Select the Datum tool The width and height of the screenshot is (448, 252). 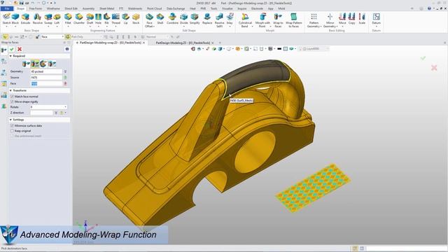377,19
